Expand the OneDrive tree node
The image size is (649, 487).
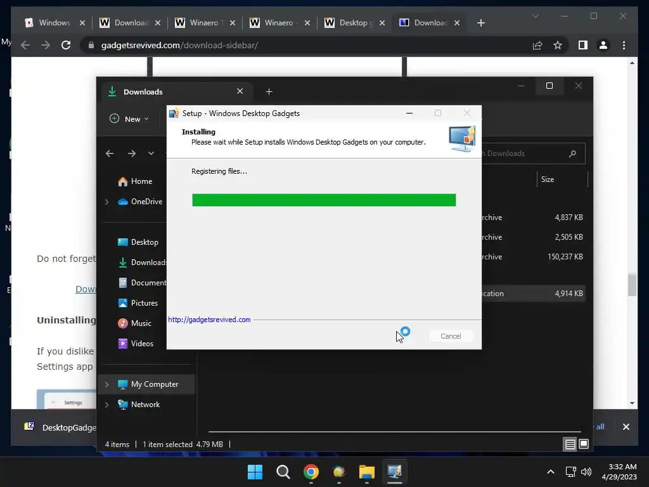(x=106, y=202)
